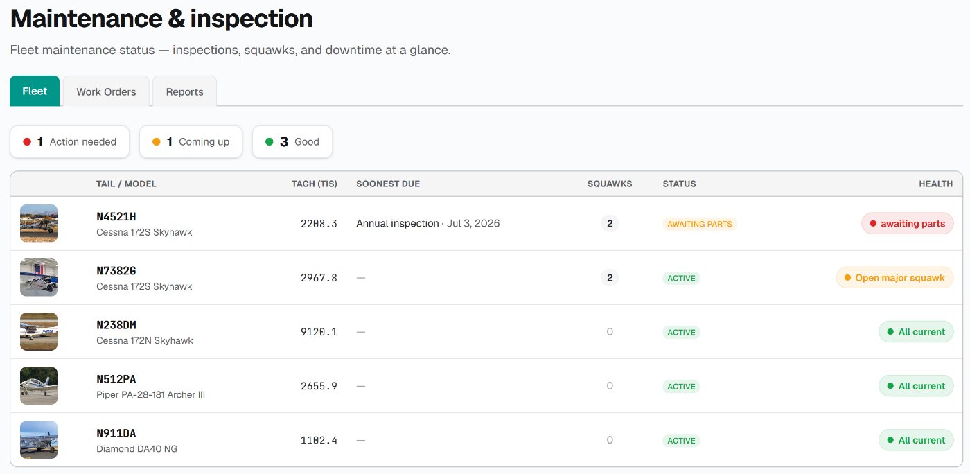
Task: Open the N512PA aircraft photo thumbnail
Action: tap(39, 385)
